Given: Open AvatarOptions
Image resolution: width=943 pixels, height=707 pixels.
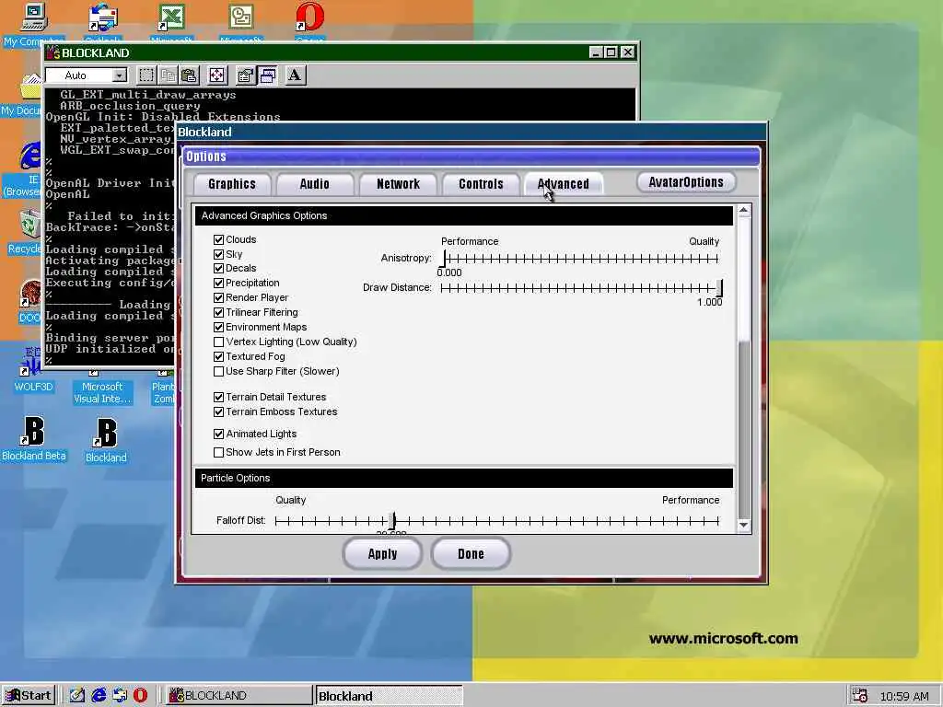Looking at the screenshot, I should 686,182.
